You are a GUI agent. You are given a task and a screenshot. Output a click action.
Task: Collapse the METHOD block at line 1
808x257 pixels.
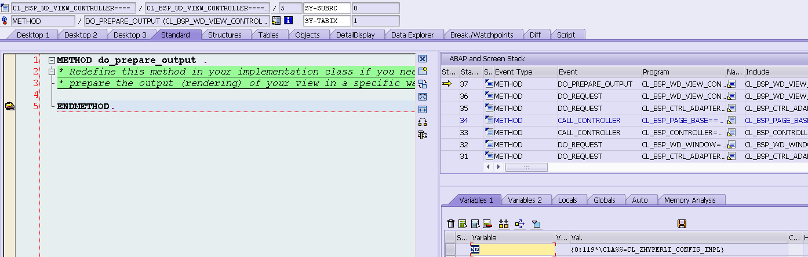[x=52, y=60]
